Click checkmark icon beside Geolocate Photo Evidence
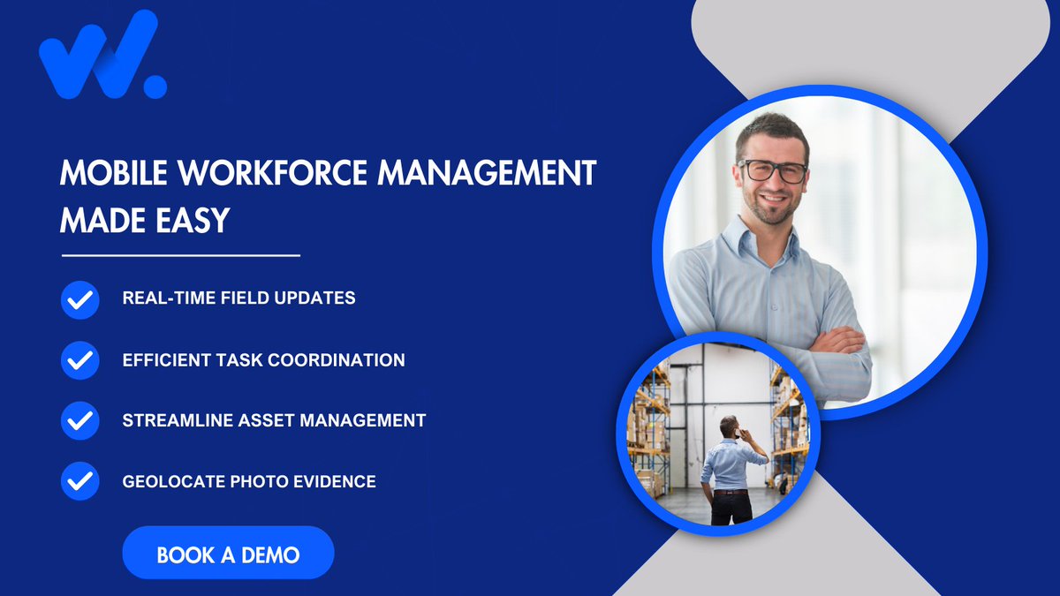The image size is (1060, 596). (x=80, y=481)
